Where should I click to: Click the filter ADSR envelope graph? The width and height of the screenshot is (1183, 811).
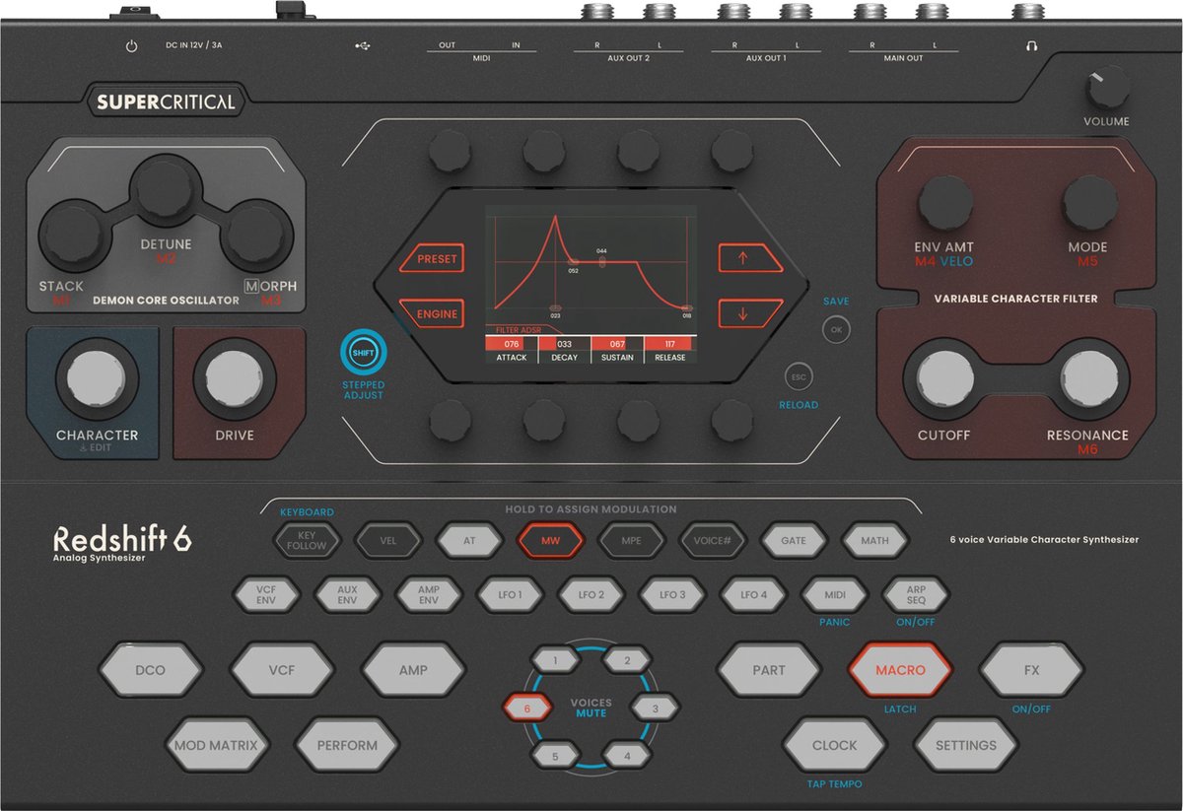pyautogui.click(x=591, y=263)
